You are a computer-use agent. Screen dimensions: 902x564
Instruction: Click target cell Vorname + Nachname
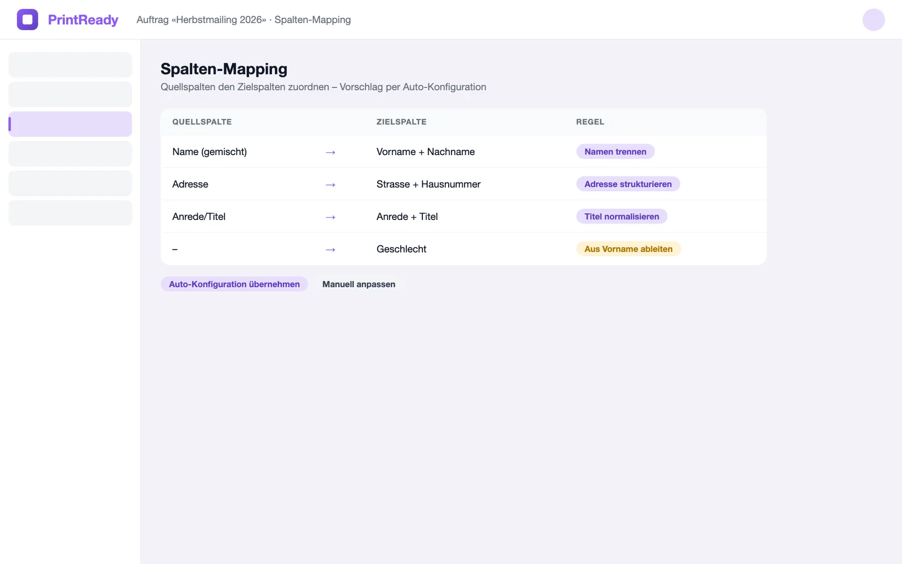pyautogui.click(x=426, y=152)
